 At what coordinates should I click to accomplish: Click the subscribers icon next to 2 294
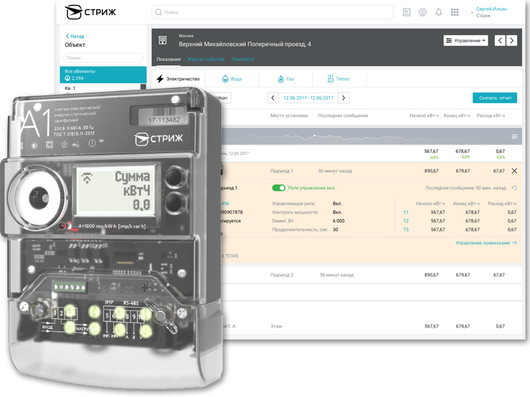[x=68, y=78]
